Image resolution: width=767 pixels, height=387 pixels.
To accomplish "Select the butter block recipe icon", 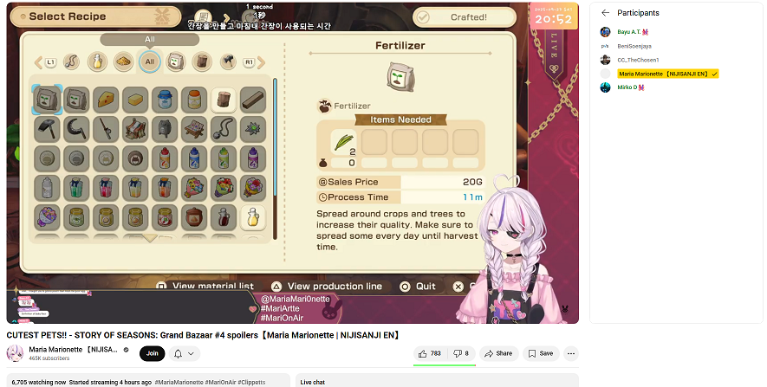I will pos(135,100).
